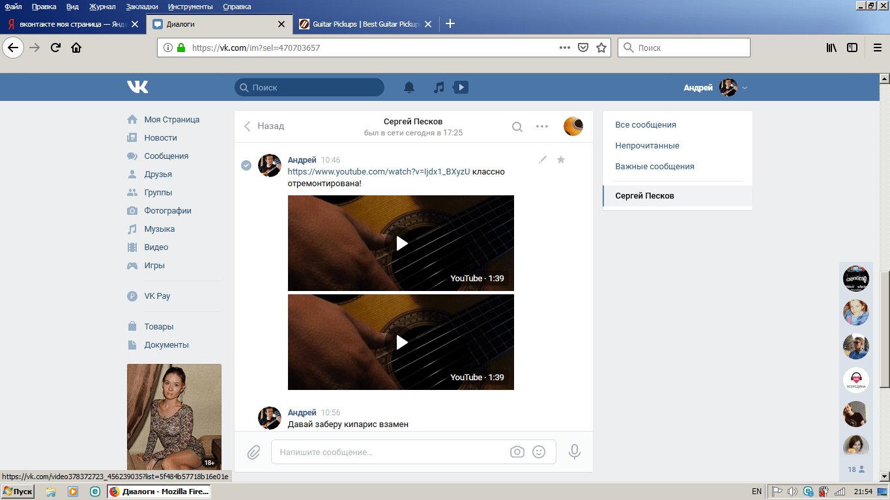Click the VK logo in header
Viewport: 890px width, 500px height.
click(x=137, y=87)
